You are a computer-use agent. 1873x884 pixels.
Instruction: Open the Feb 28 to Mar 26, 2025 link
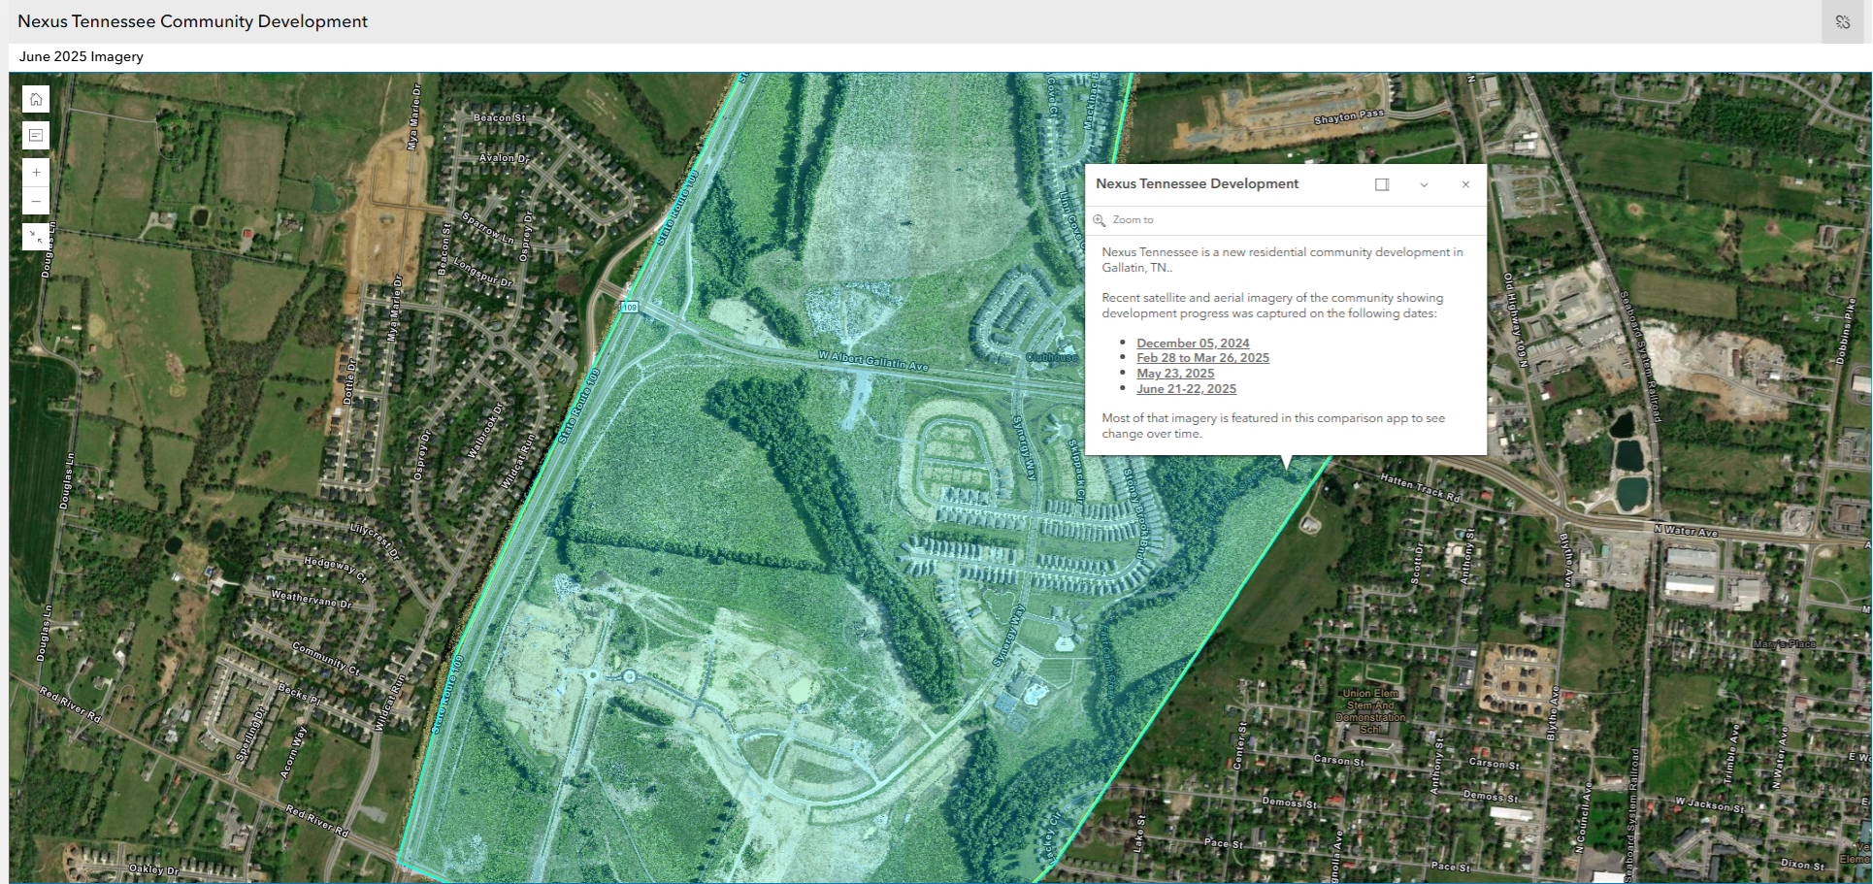pos(1202,358)
